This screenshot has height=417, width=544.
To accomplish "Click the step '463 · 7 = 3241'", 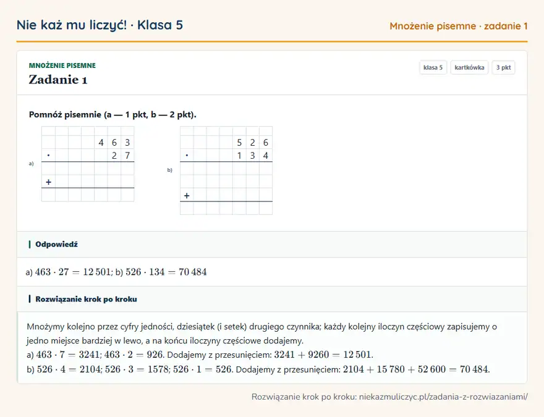I will [x=69, y=355].
